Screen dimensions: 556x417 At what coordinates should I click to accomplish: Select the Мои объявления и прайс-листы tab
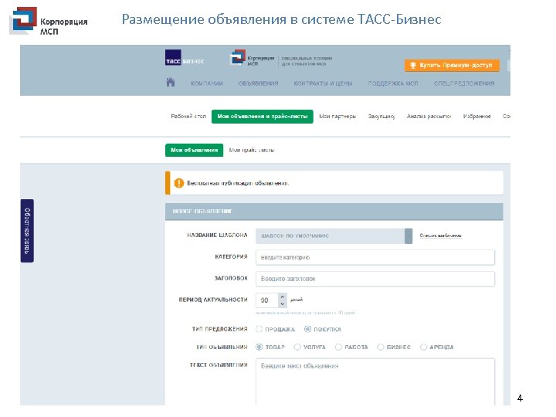point(263,117)
